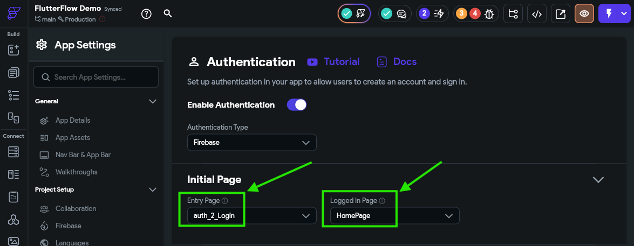The width and height of the screenshot is (634, 246).
Task: Open the Authentication Tutorial link
Action: click(333, 62)
